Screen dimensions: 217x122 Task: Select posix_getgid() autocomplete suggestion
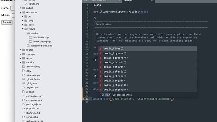(x=148, y=81)
